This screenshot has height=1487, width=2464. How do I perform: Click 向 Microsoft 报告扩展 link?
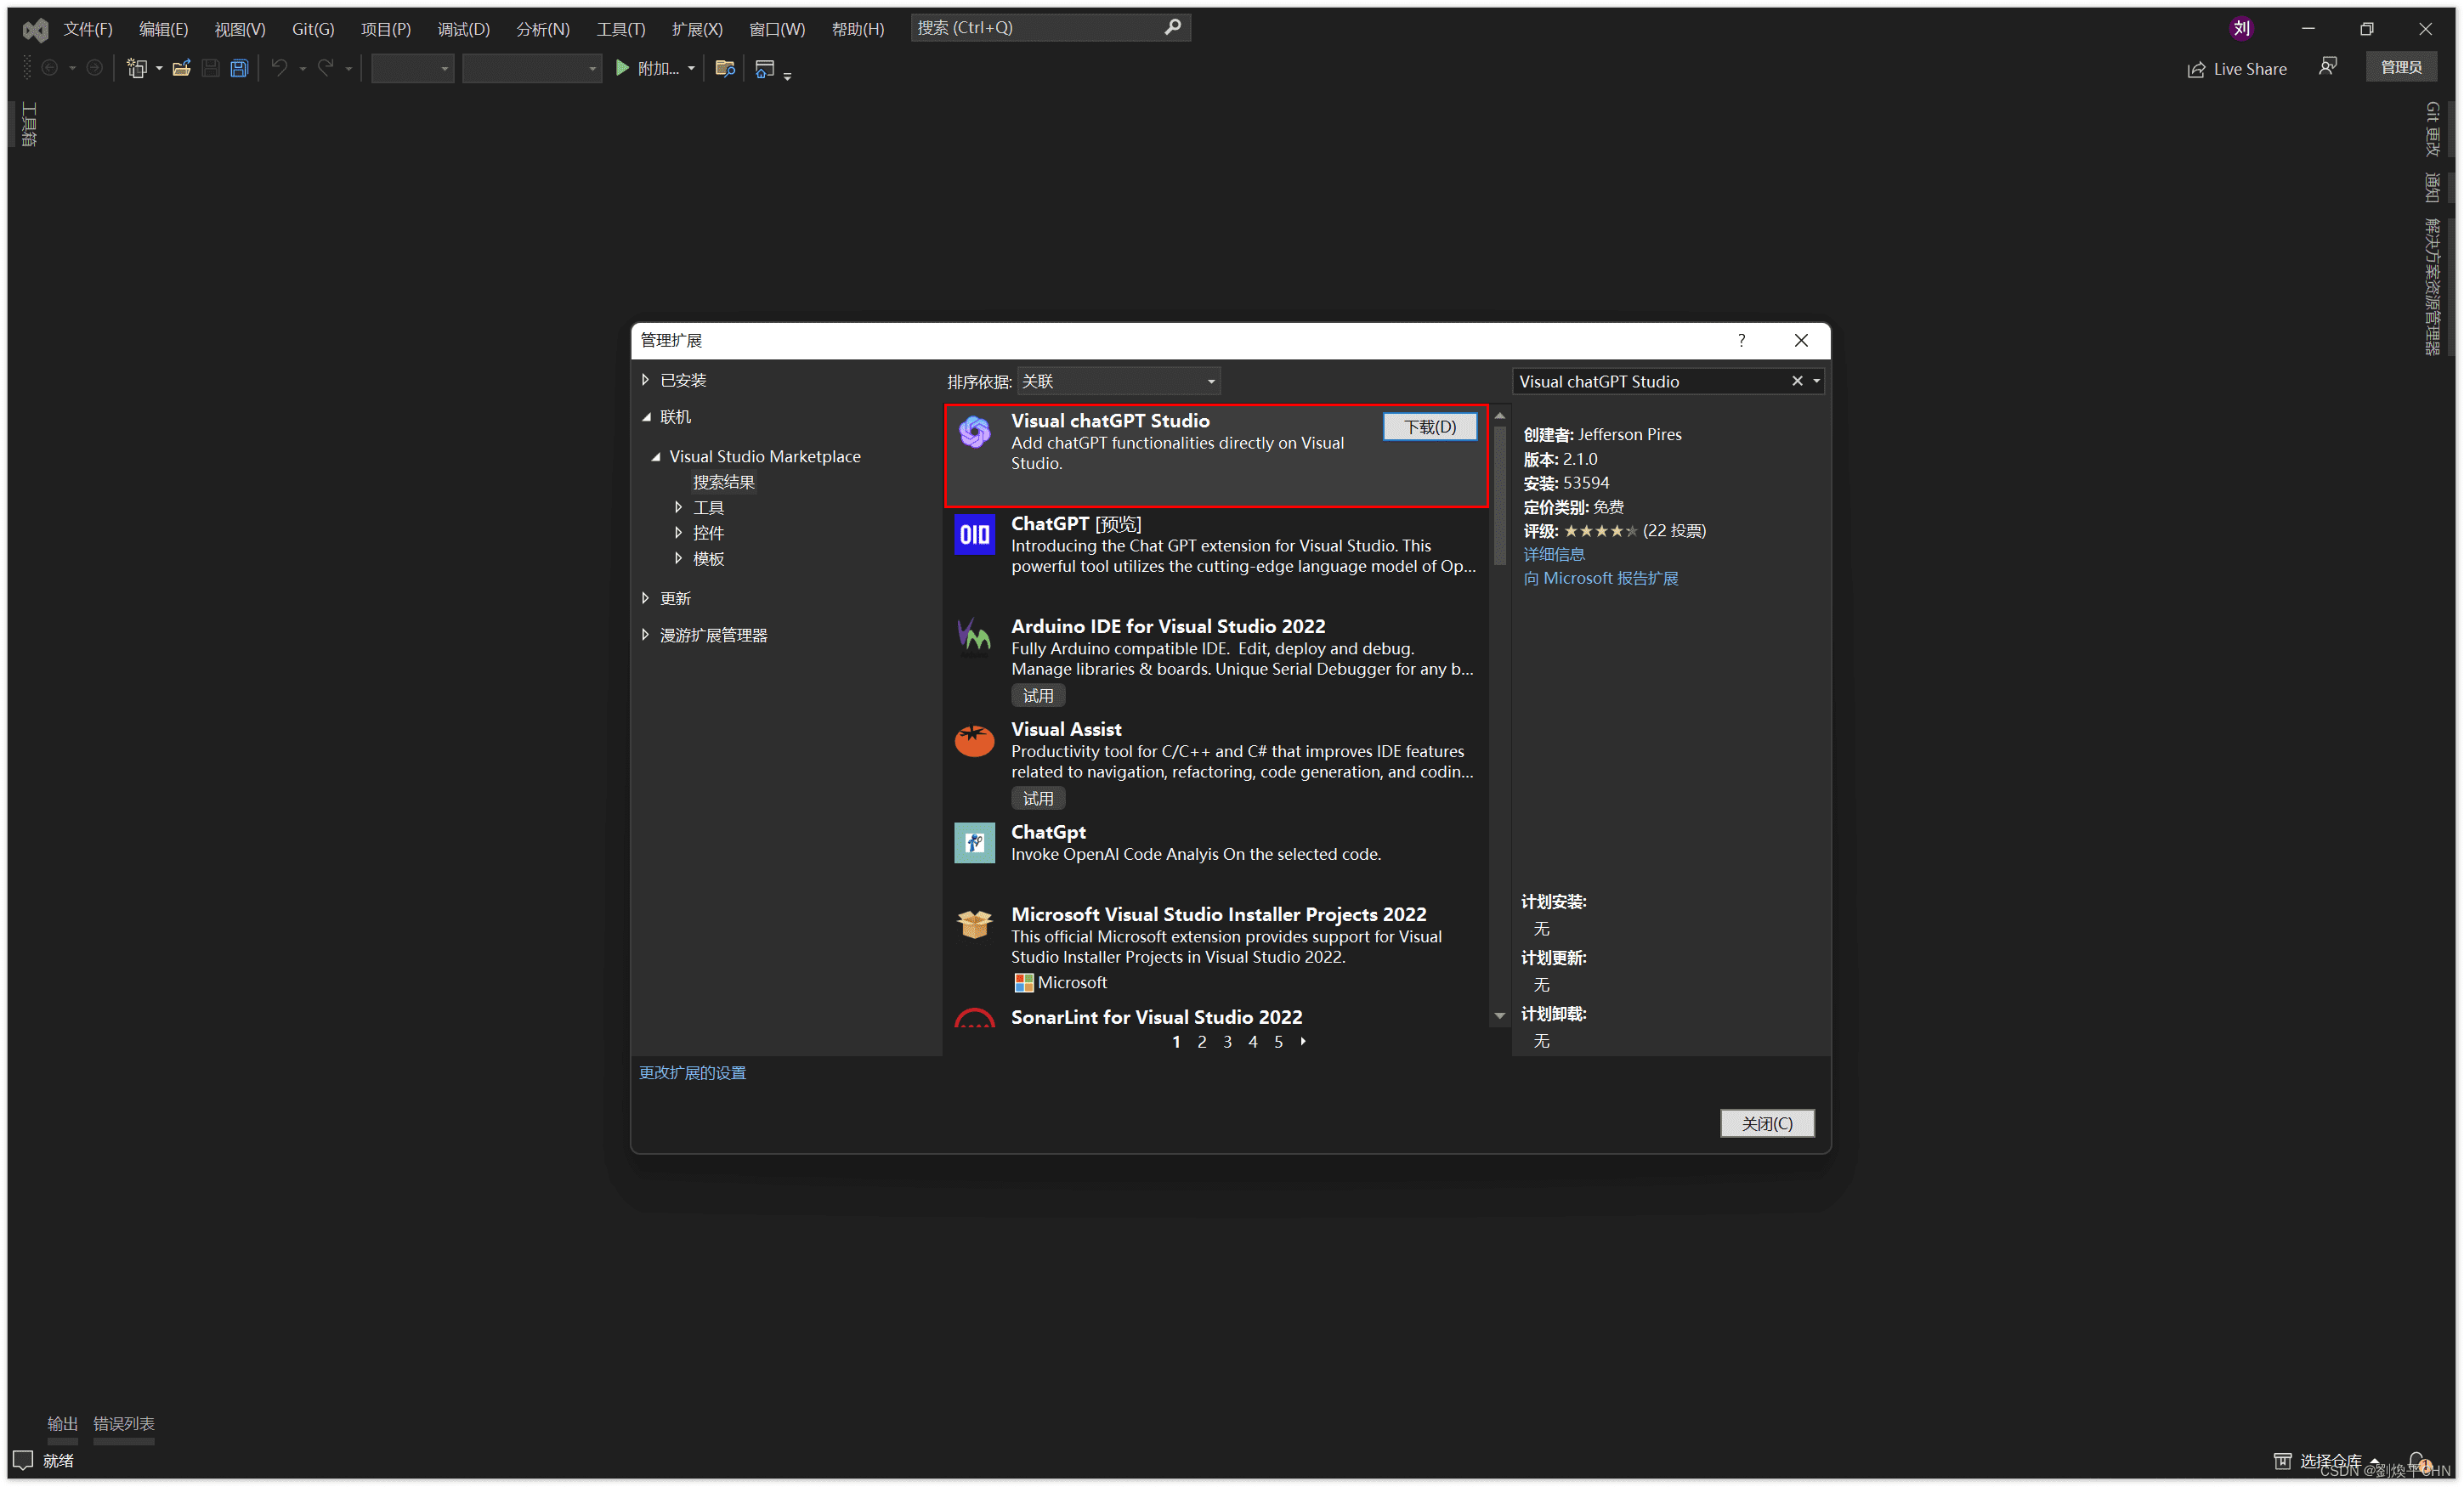[x=1601, y=578]
